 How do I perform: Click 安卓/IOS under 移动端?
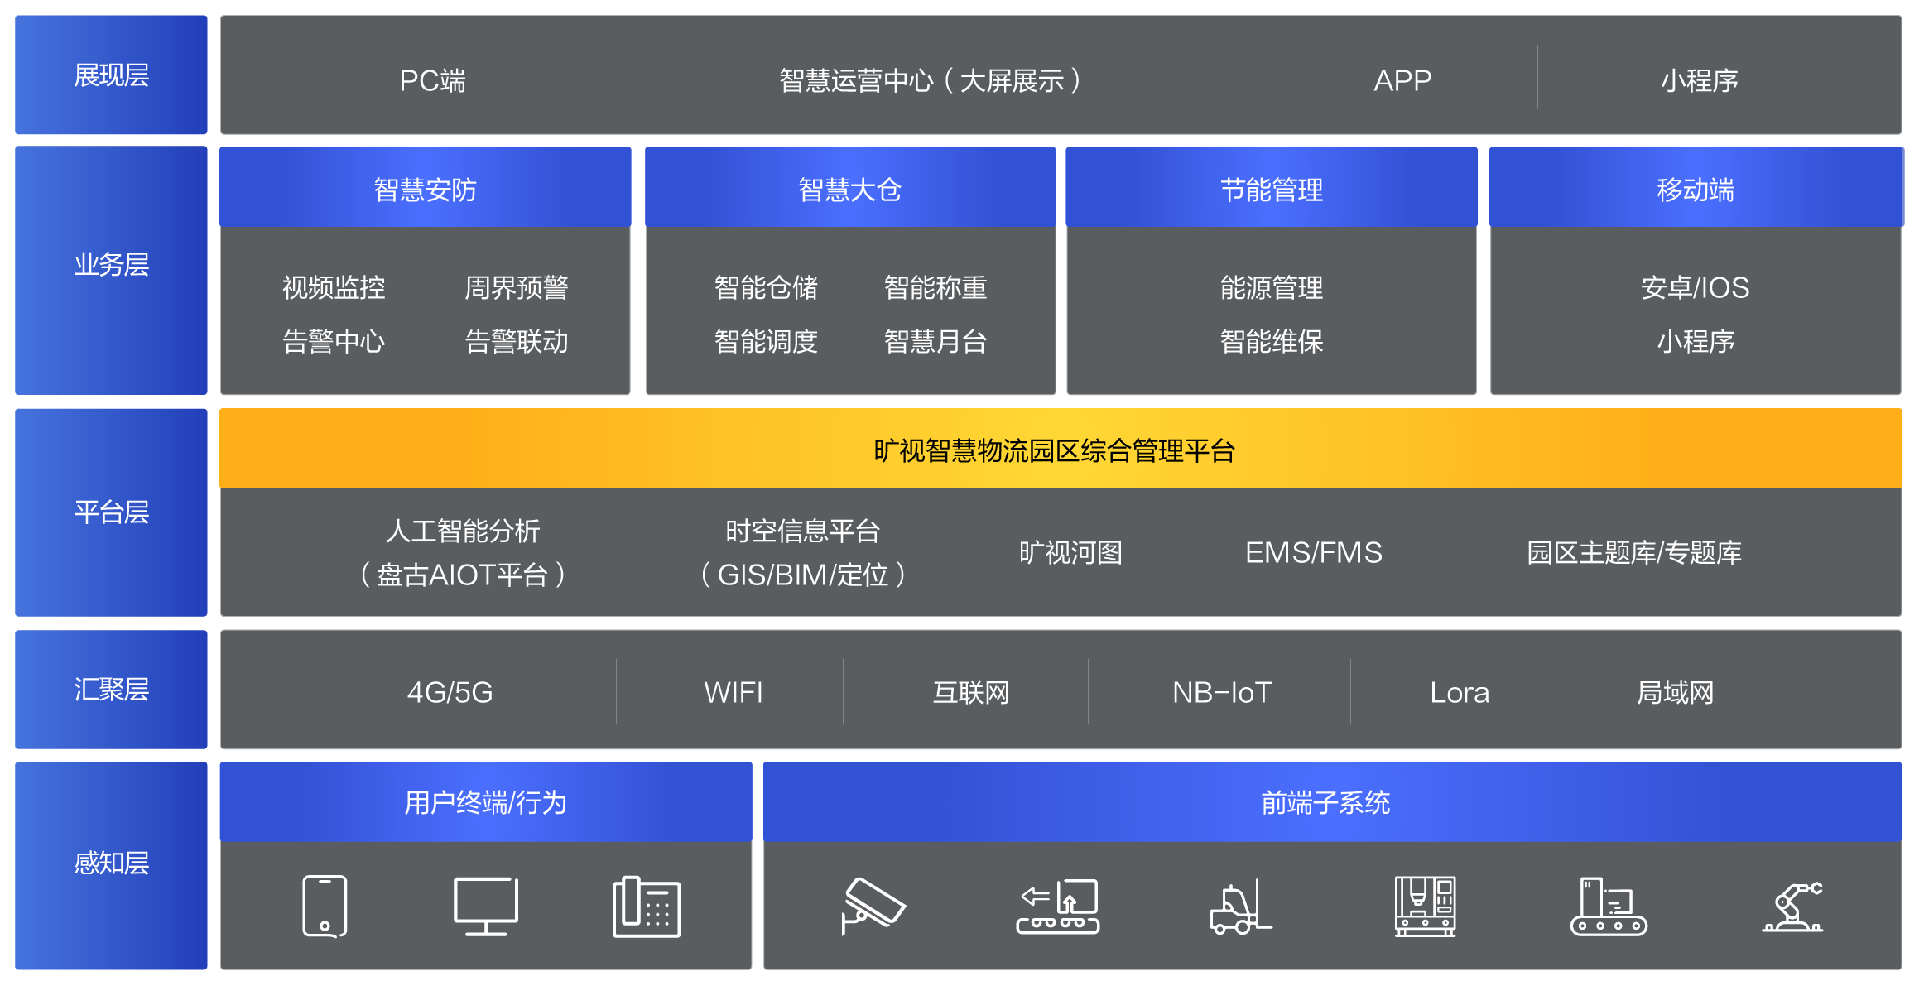point(1696,287)
